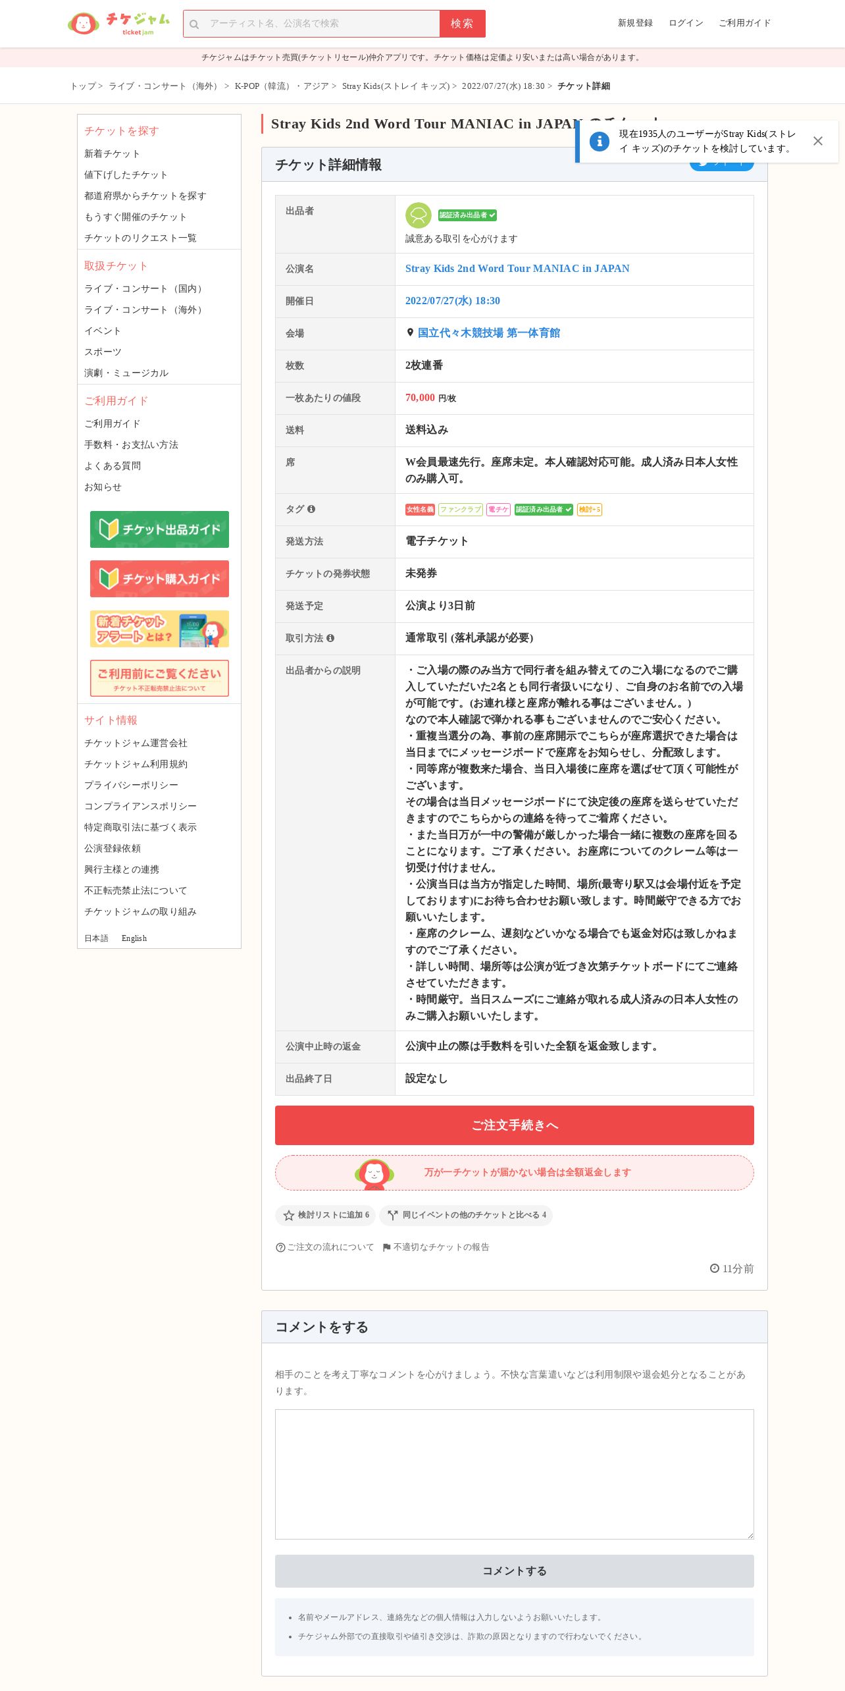This screenshot has height=1691, width=845.
Task: Open スポーツ category in sidebar
Action: pos(103,352)
